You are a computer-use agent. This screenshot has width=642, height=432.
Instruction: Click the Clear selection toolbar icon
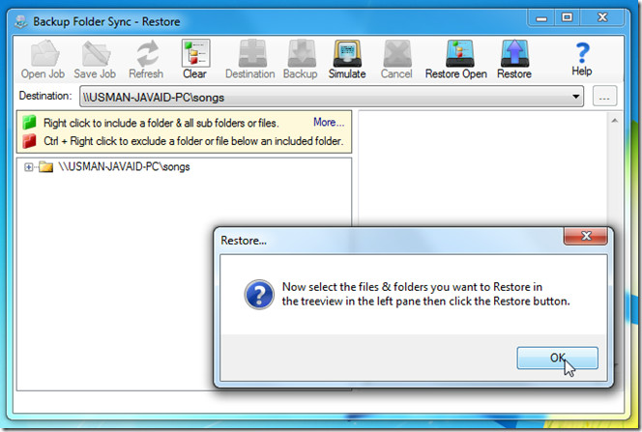[195, 53]
